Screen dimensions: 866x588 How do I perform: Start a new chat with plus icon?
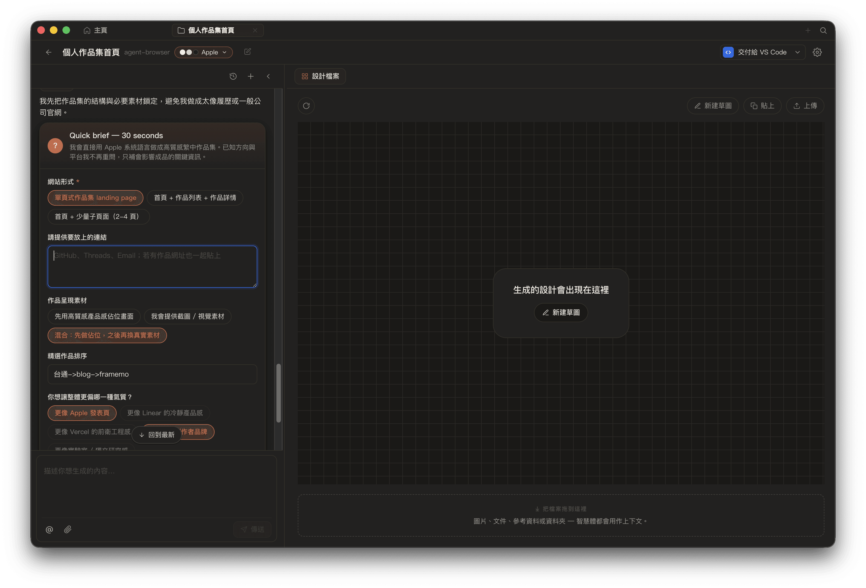(x=251, y=76)
